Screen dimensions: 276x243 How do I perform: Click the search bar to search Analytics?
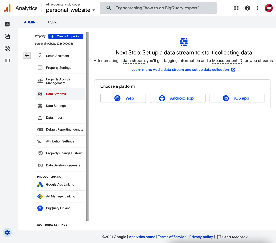[158, 8]
